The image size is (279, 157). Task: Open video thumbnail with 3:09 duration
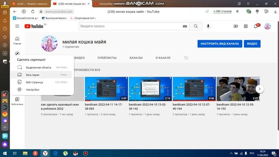pyautogui.click(x=106, y=89)
